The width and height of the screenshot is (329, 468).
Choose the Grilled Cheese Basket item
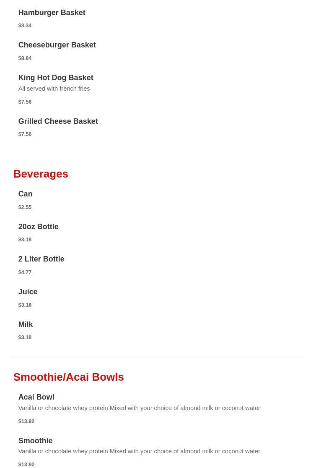click(x=58, y=121)
